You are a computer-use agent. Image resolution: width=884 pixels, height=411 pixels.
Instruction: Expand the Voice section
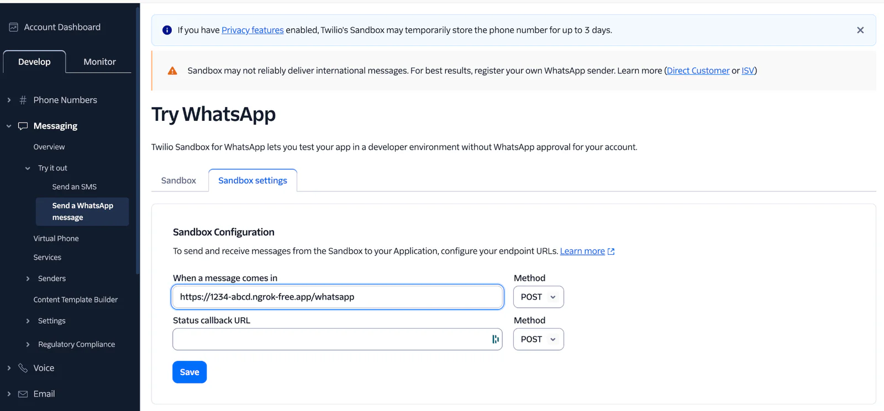tap(9, 368)
